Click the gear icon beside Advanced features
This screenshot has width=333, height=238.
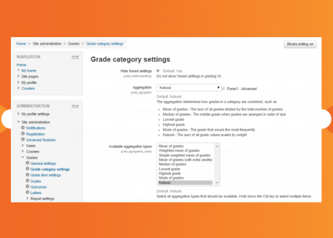23,140
